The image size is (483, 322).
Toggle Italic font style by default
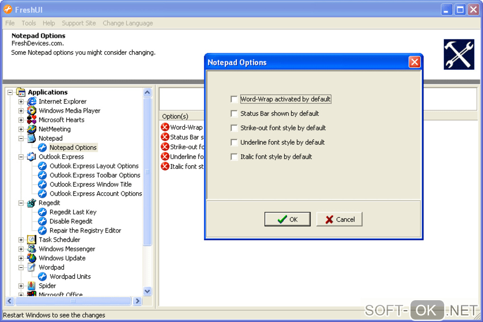click(234, 157)
